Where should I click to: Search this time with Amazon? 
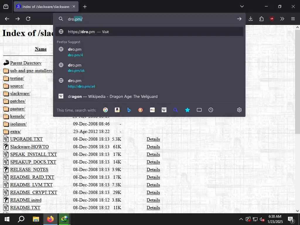coord(117,110)
